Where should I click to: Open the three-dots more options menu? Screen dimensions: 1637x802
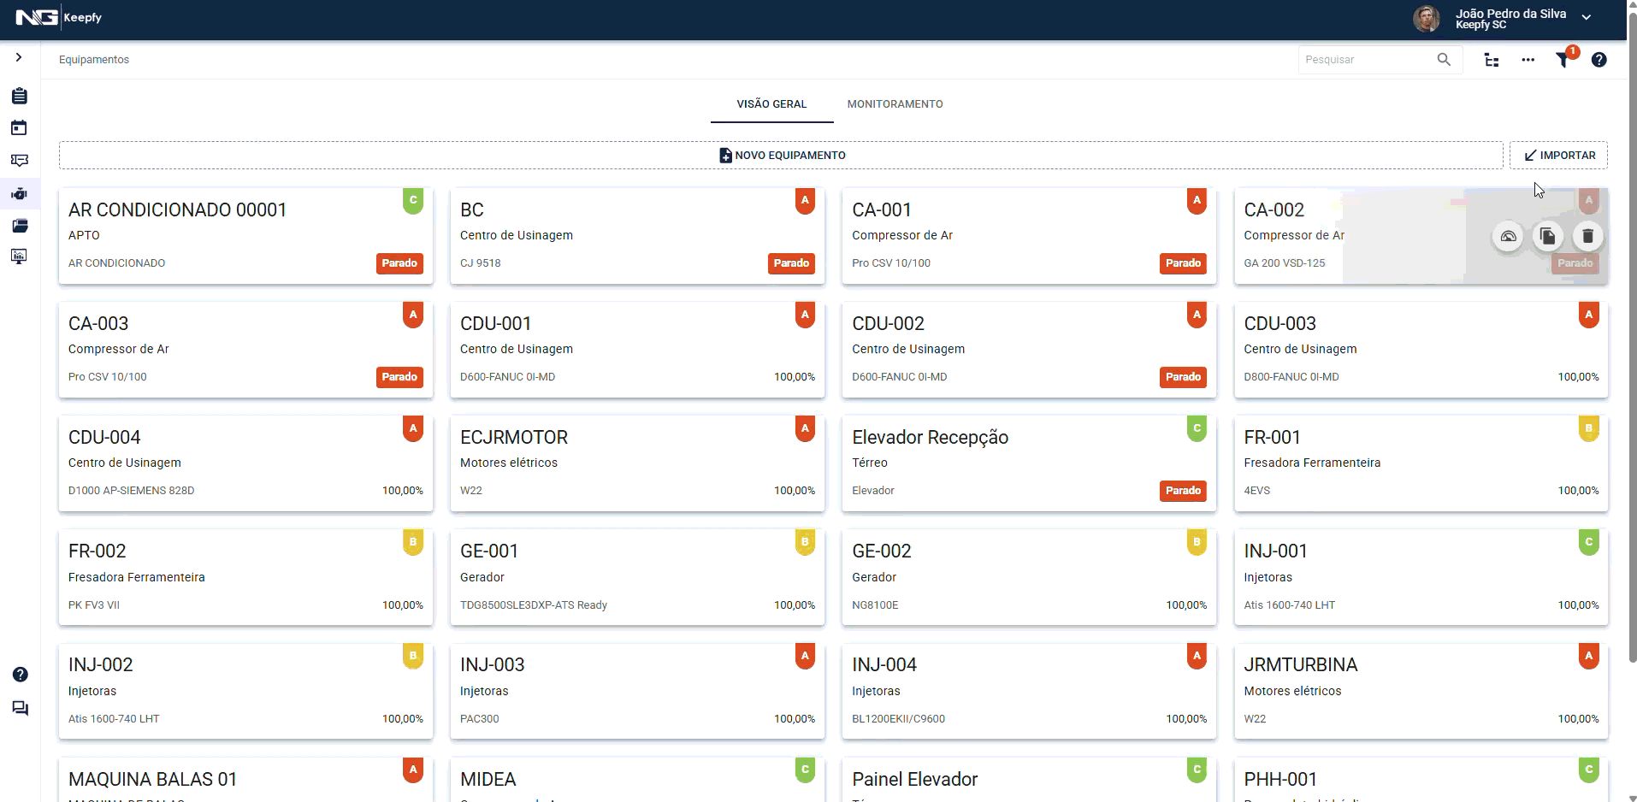(1528, 60)
